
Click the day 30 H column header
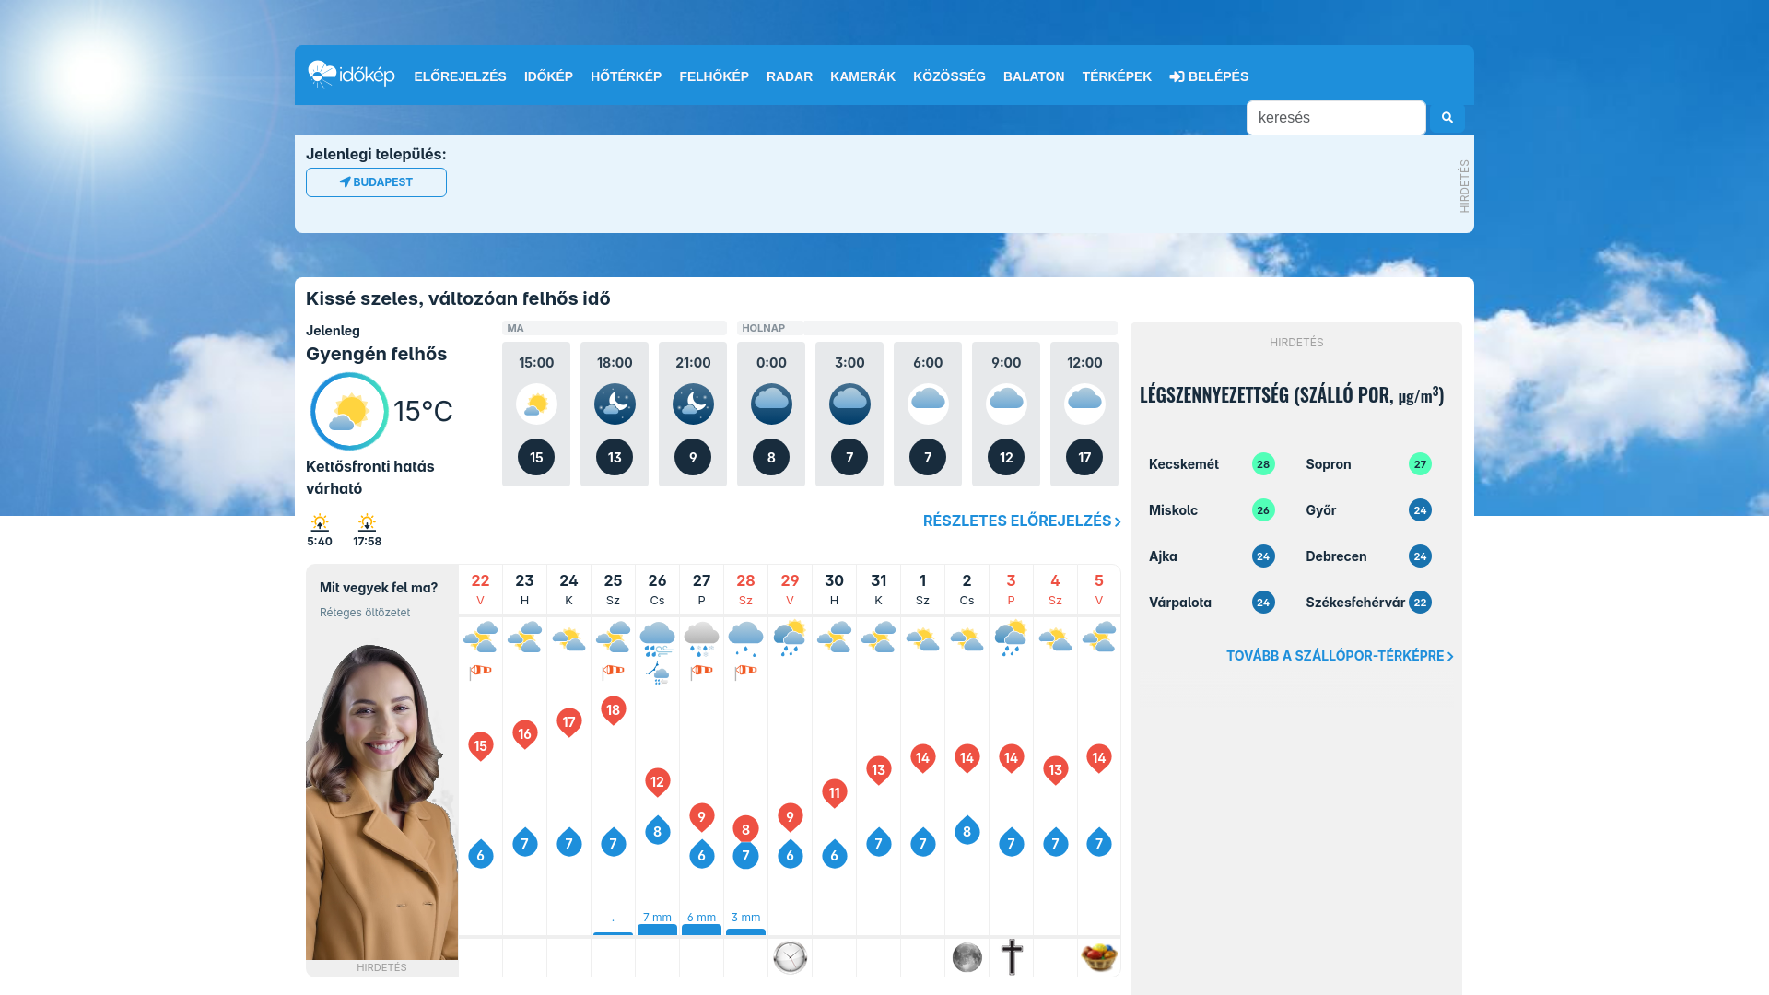tap(834, 589)
